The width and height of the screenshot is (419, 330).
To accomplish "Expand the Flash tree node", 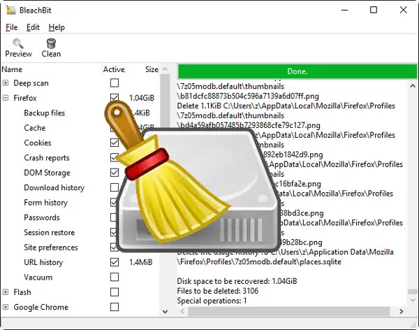I will pyautogui.click(x=6, y=292).
